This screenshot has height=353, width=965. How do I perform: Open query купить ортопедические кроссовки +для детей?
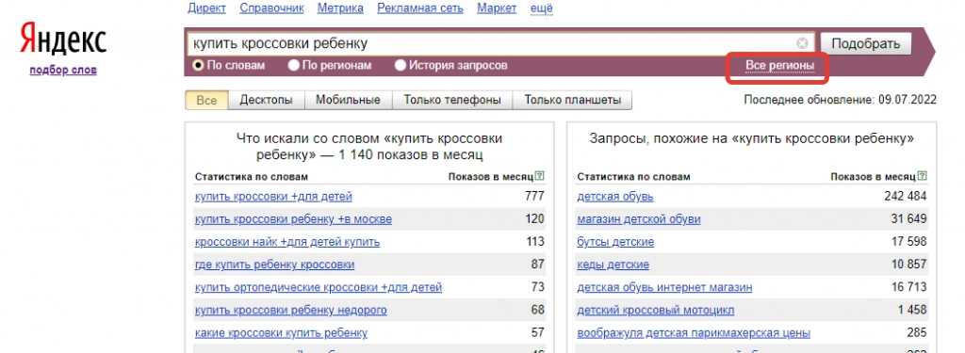click(319, 287)
